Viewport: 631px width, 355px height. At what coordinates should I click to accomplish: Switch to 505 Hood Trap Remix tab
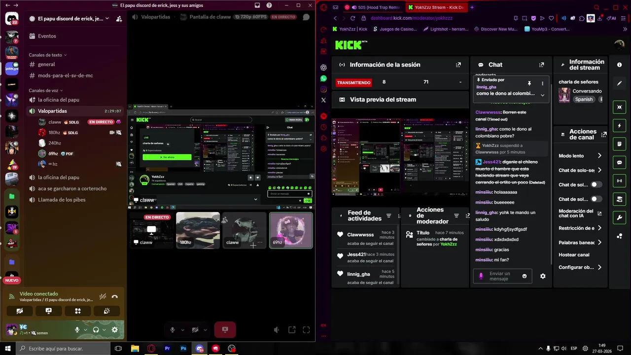[372, 7]
